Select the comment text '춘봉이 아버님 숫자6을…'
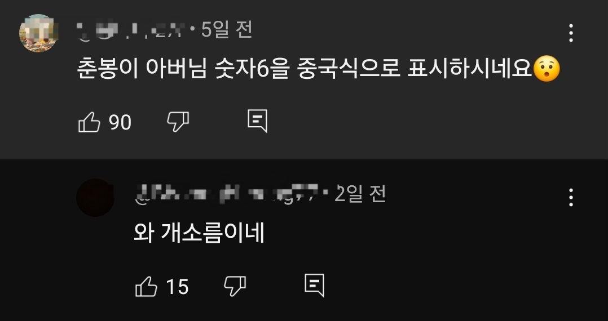This screenshot has width=608, height=321. (x=305, y=70)
